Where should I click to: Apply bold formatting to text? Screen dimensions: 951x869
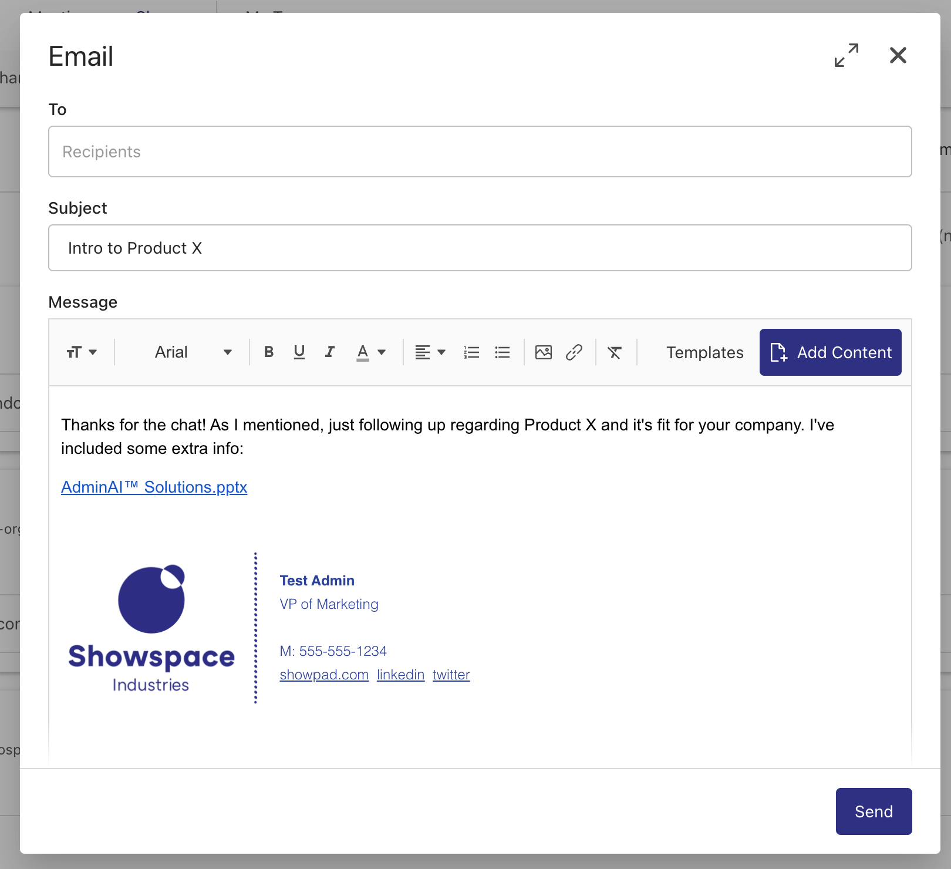269,352
